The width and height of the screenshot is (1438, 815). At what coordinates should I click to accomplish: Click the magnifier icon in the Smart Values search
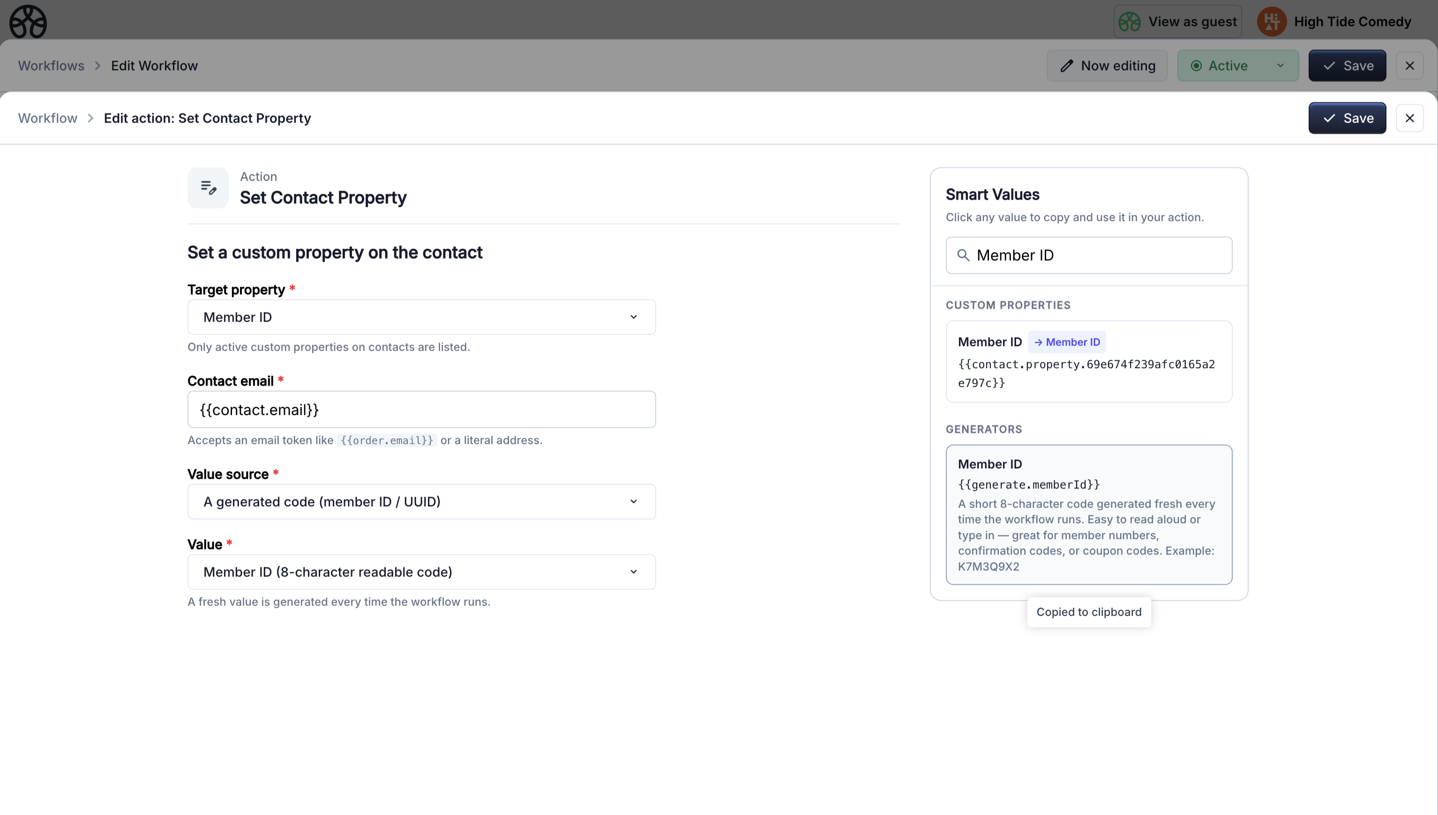tap(964, 255)
